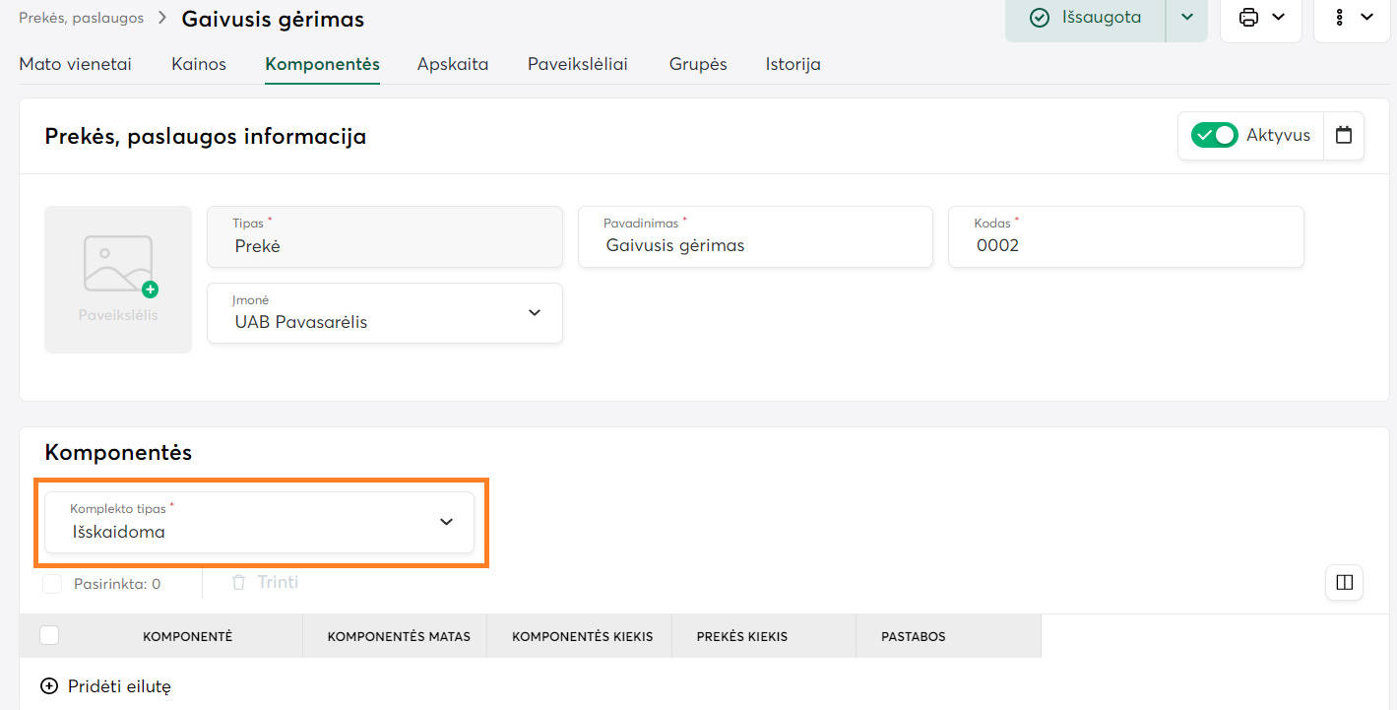Viewport: 1397px width, 710px height.
Task: Click the checkmark icon in Išsaugota button
Action: coord(1039,18)
